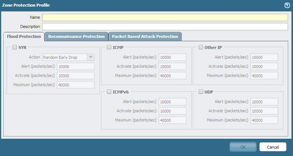Click the ICMPv6 Alert packets/sec field

tap(172, 102)
